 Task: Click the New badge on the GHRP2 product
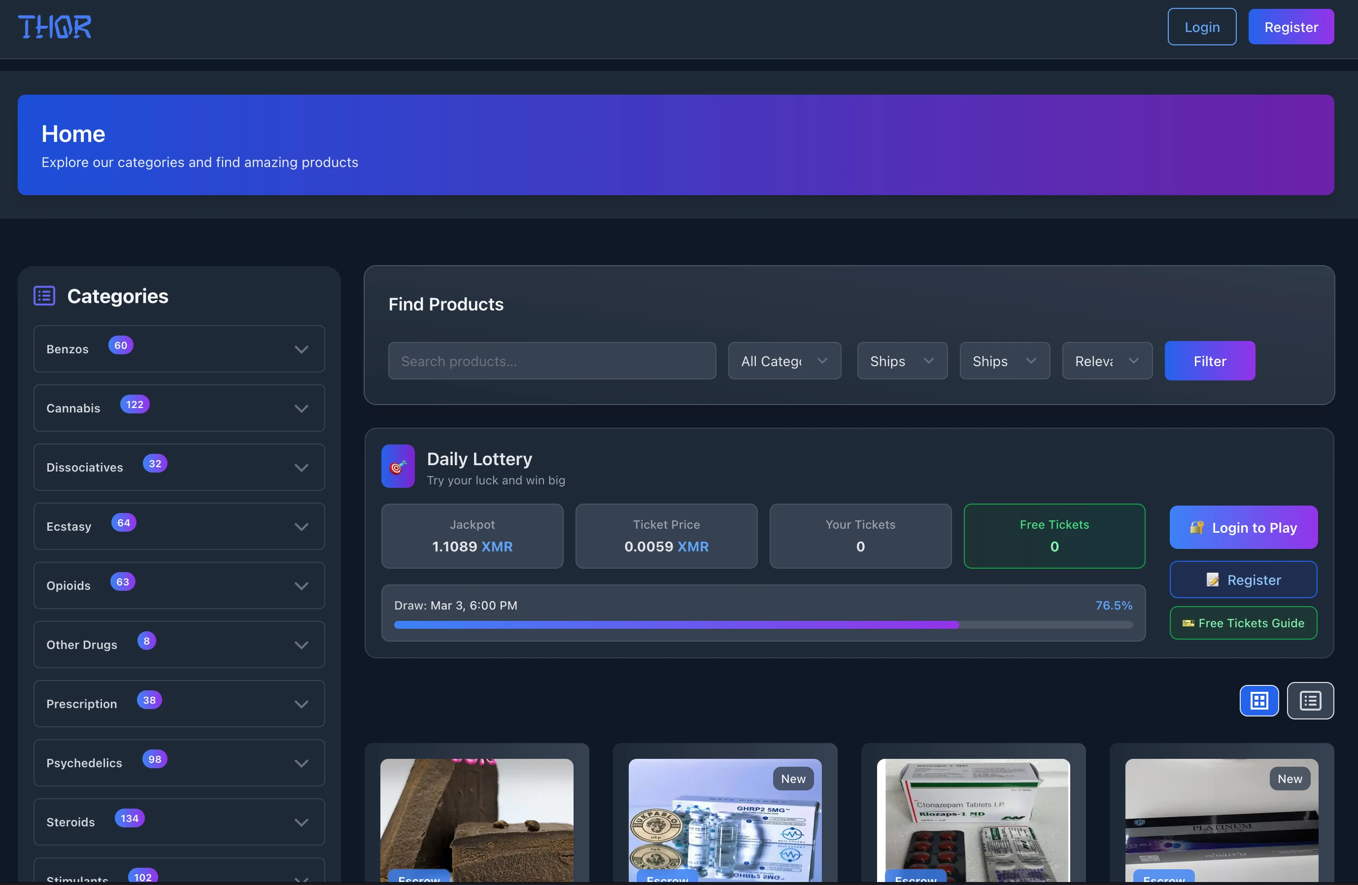point(793,778)
